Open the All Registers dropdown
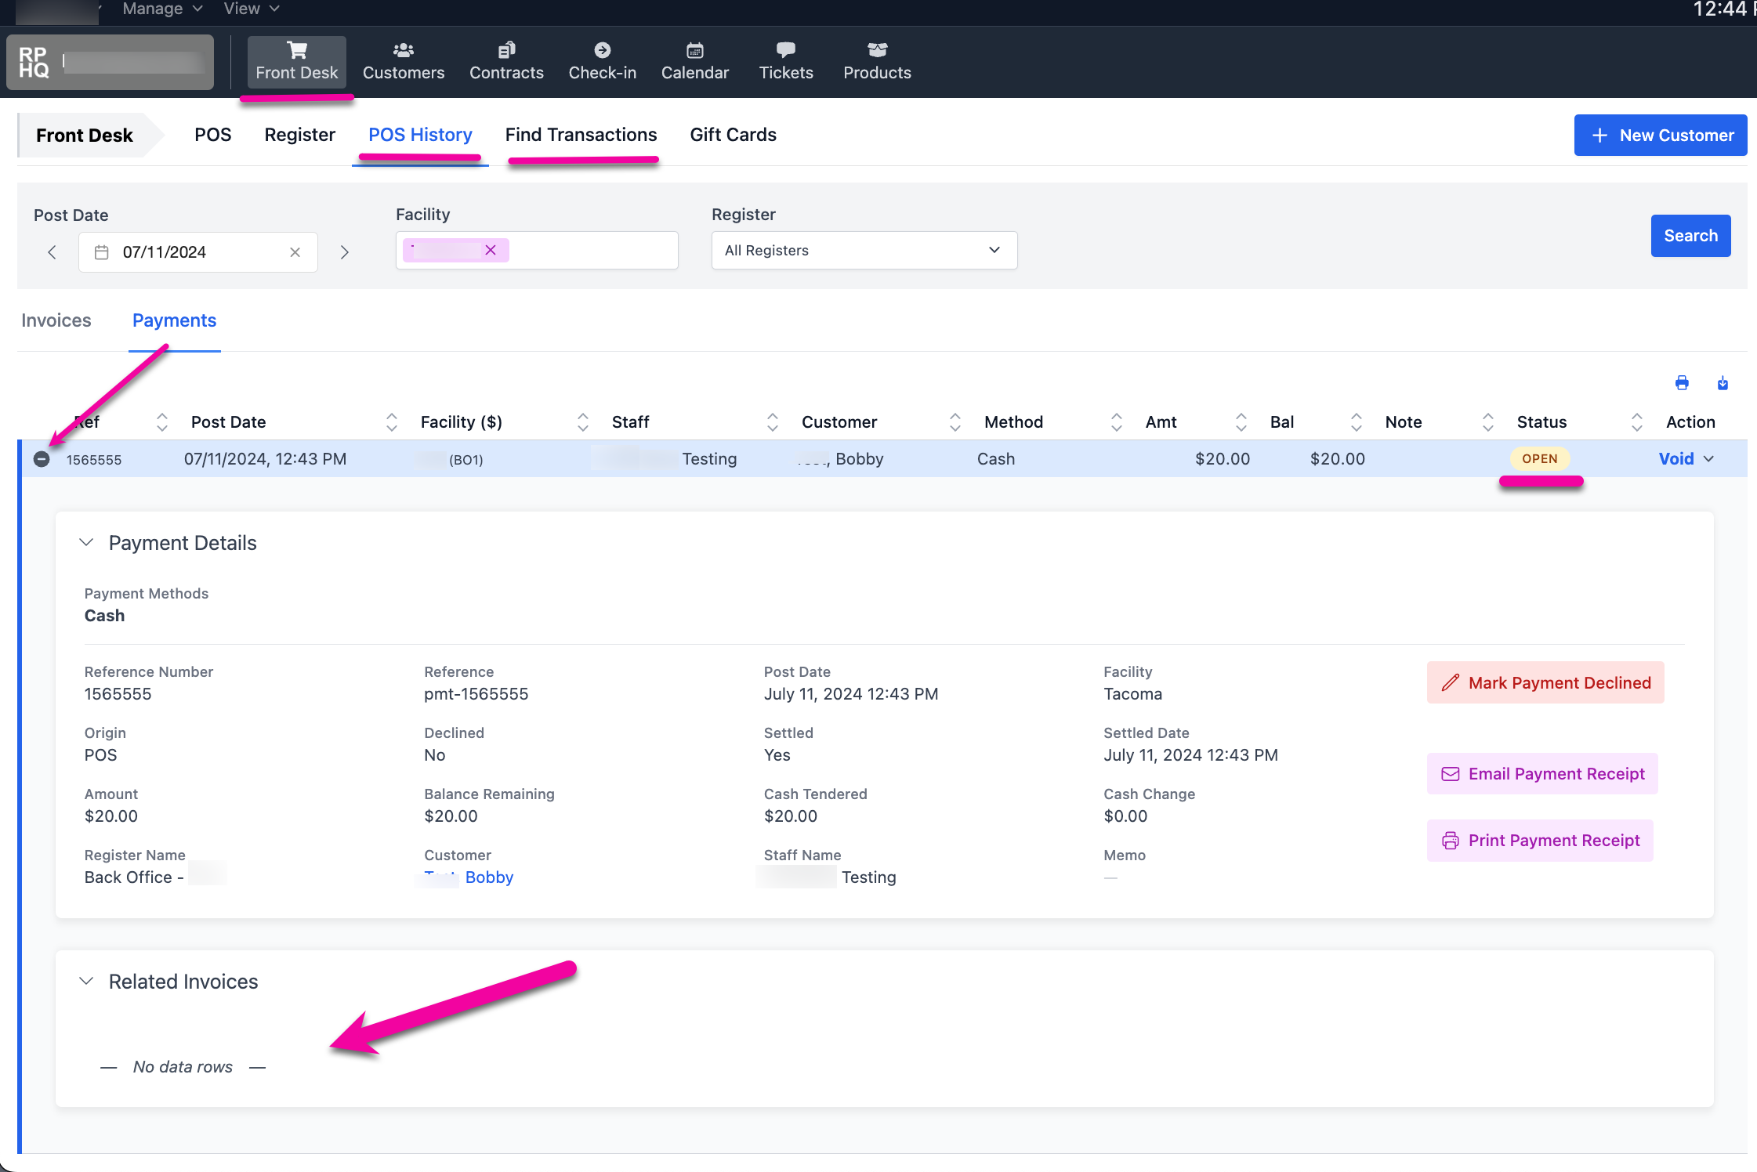 (x=864, y=251)
